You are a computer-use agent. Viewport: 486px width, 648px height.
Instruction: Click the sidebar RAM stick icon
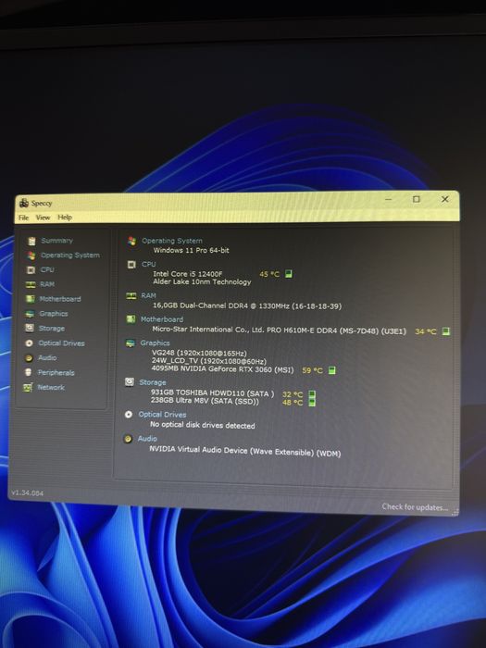point(31,284)
